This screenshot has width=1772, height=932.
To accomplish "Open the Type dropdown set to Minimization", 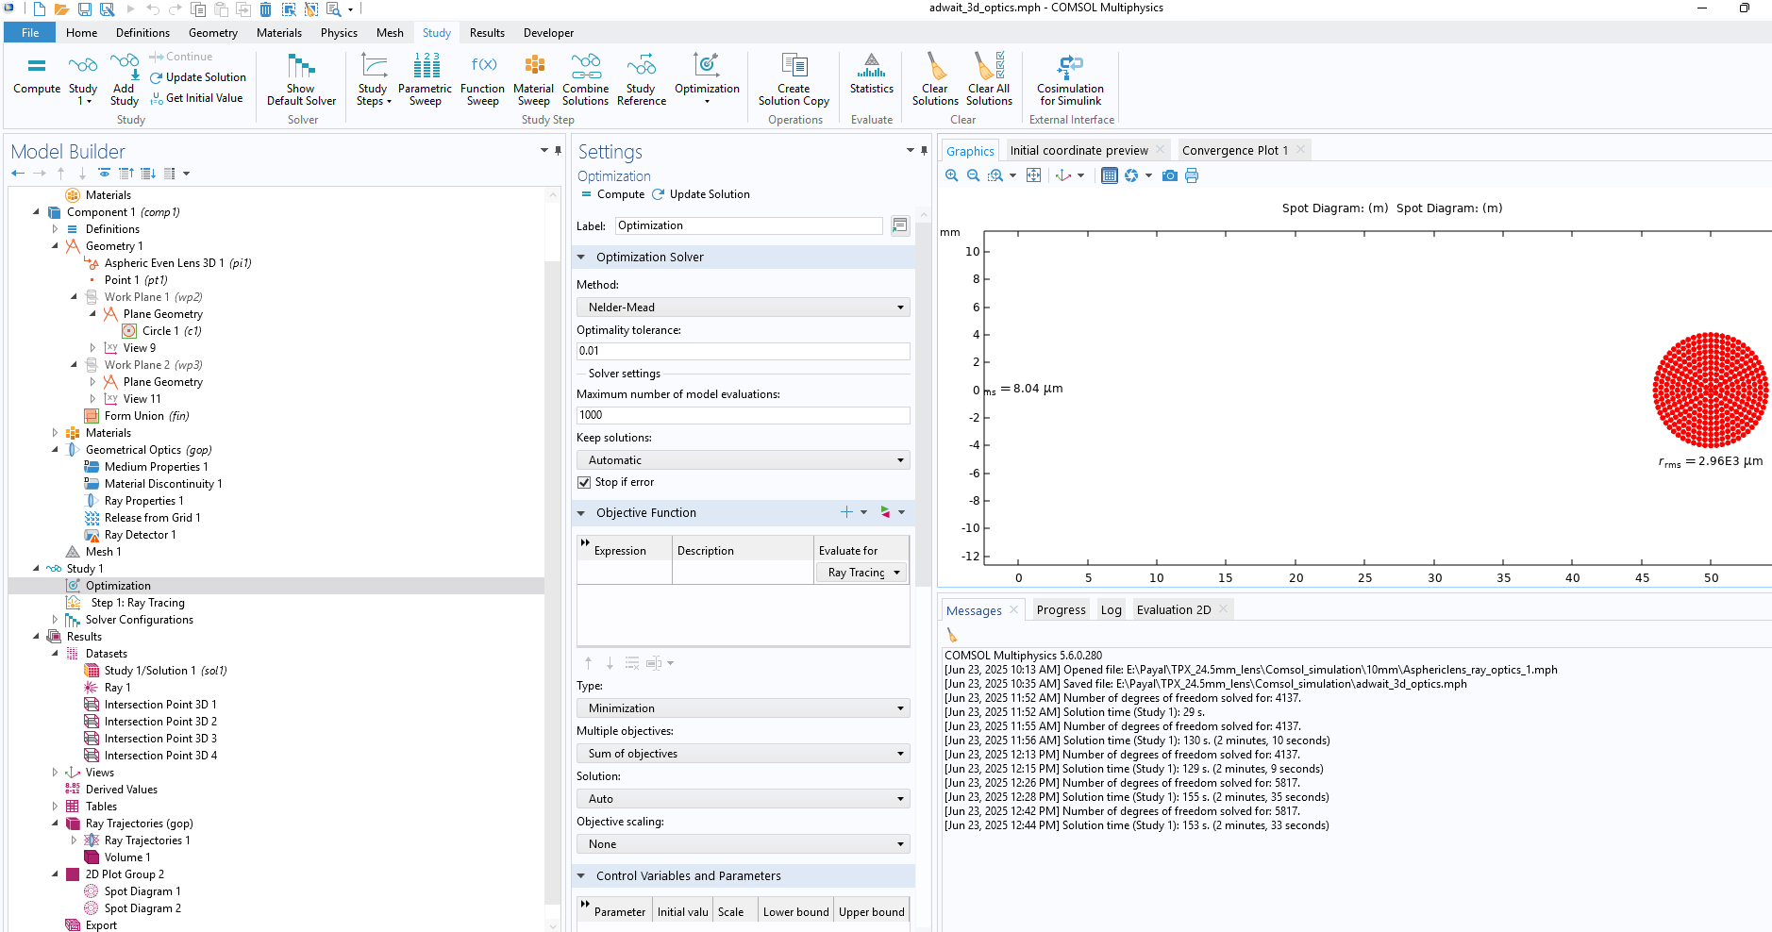I will 743,708.
